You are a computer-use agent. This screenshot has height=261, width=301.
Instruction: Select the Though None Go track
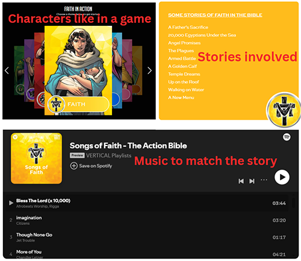(x=34, y=235)
